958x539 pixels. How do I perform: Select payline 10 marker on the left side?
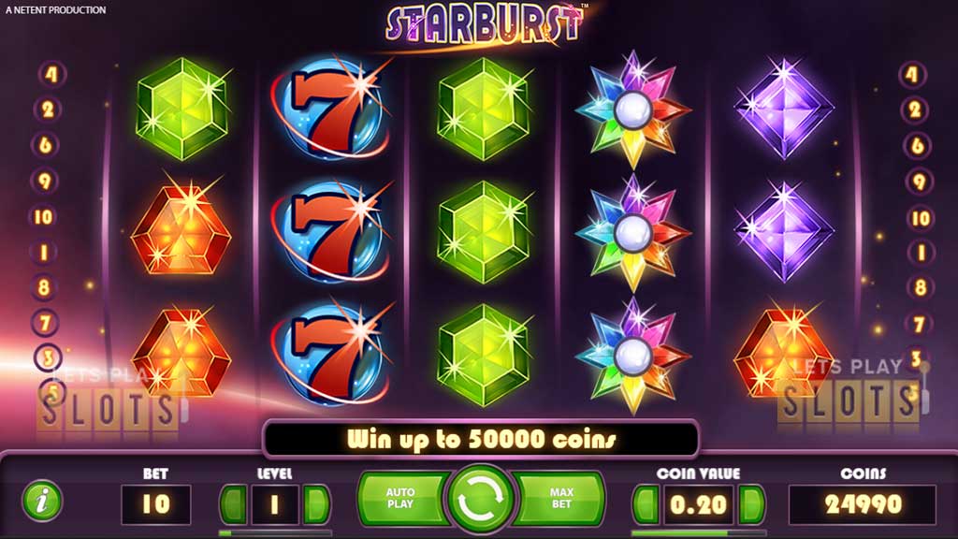[43, 217]
